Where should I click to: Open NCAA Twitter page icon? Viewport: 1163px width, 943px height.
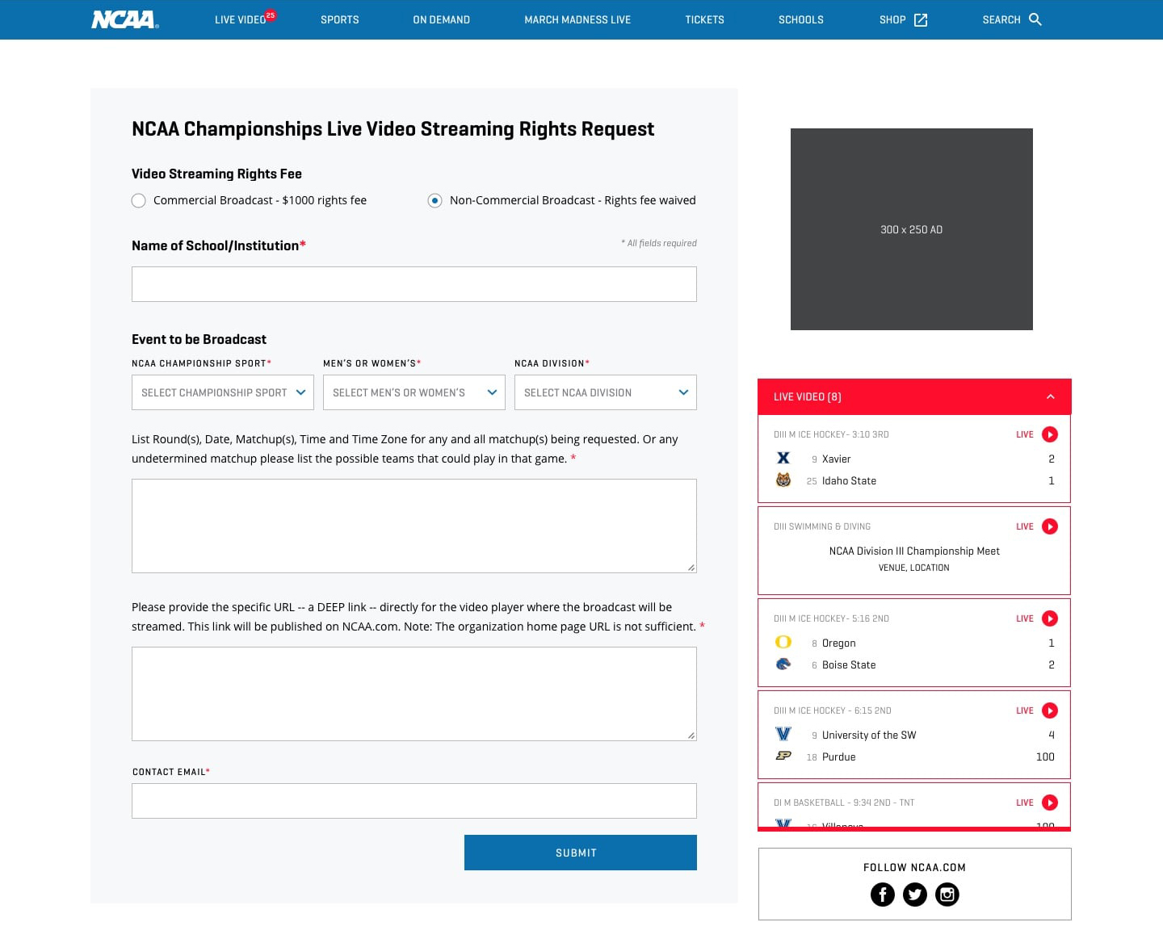click(x=915, y=895)
